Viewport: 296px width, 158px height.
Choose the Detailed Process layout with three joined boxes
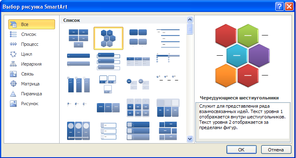108,108
